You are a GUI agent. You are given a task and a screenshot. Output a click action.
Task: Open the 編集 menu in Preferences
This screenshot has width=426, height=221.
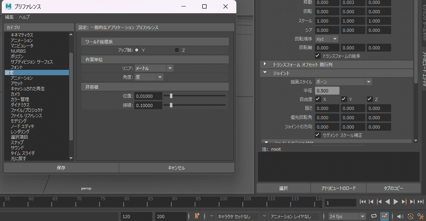(x=9, y=17)
